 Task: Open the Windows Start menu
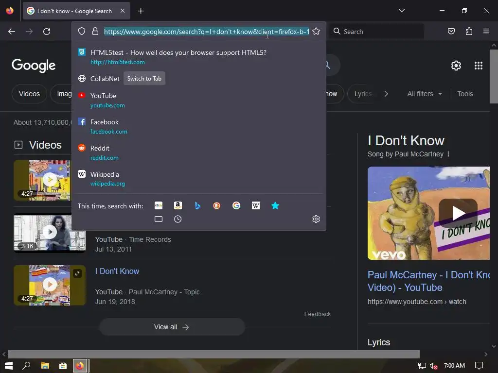tap(9, 366)
